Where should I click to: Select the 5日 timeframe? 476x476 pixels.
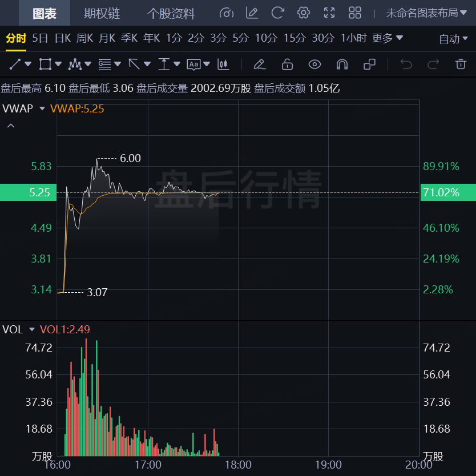[40, 38]
